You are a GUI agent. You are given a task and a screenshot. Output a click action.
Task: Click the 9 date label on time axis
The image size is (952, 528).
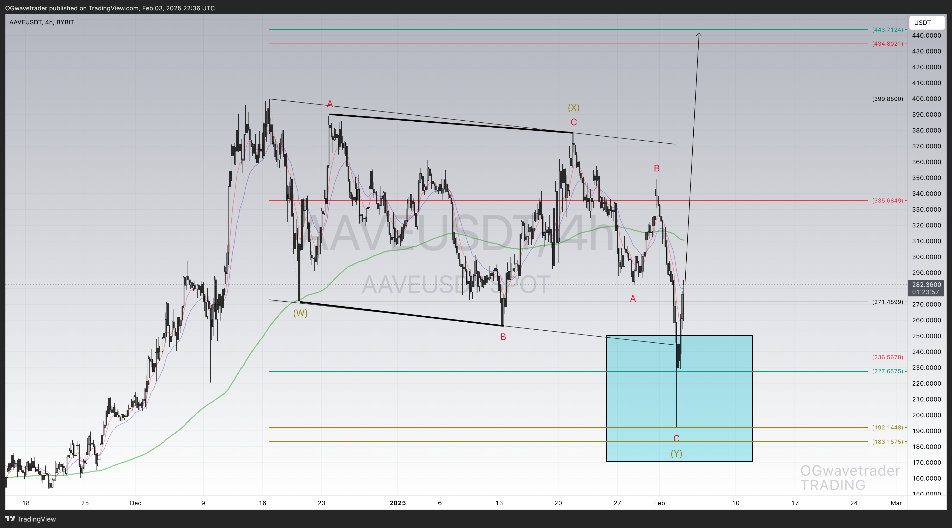tap(203, 503)
